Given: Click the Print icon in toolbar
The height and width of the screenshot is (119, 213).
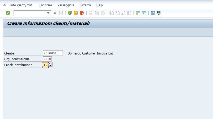Looking at the screenshot, I should click(x=91, y=13).
